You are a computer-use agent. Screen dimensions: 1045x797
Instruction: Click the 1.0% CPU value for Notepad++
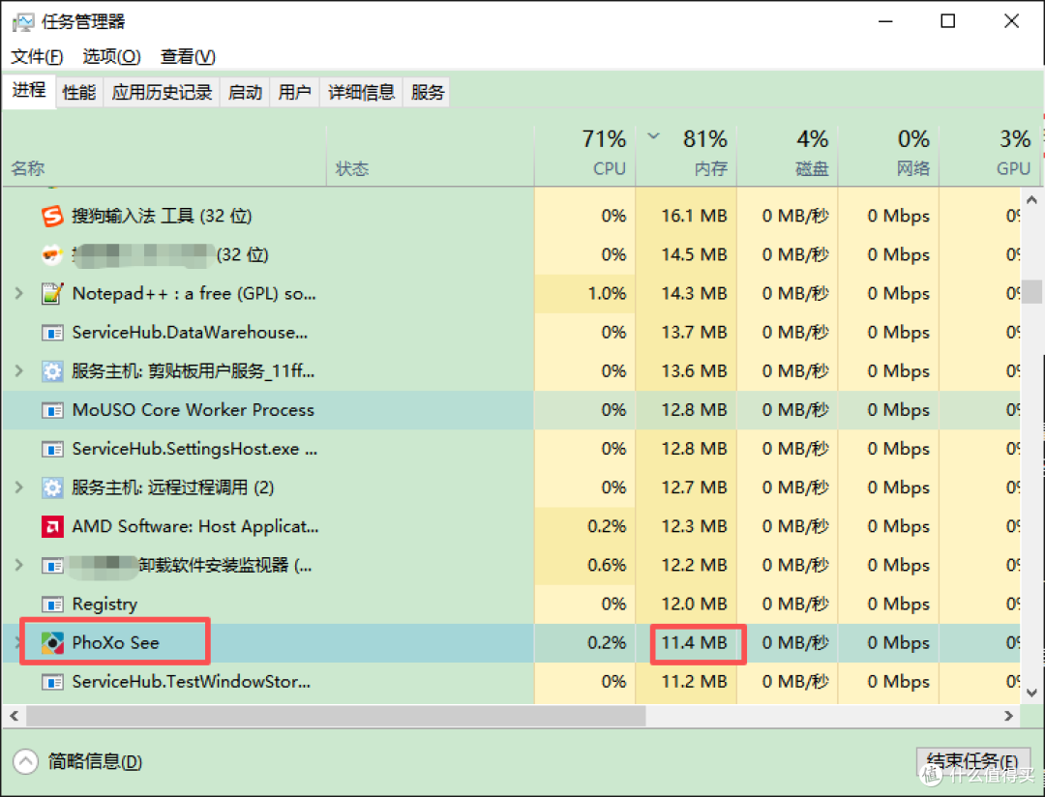point(607,293)
